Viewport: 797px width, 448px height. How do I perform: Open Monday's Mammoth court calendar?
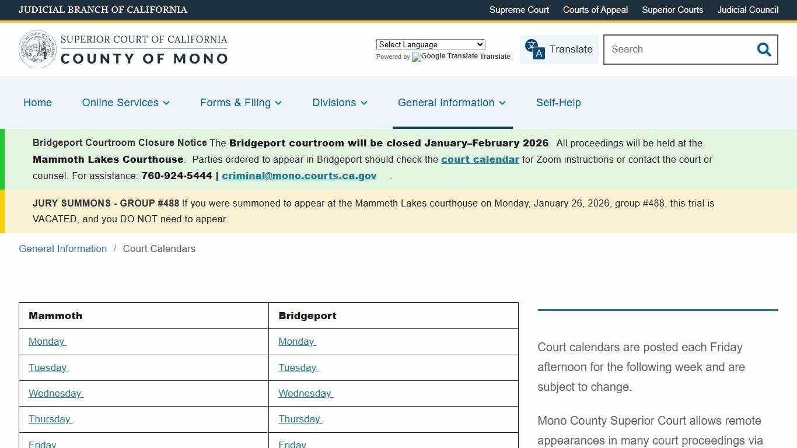tap(46, 341)
